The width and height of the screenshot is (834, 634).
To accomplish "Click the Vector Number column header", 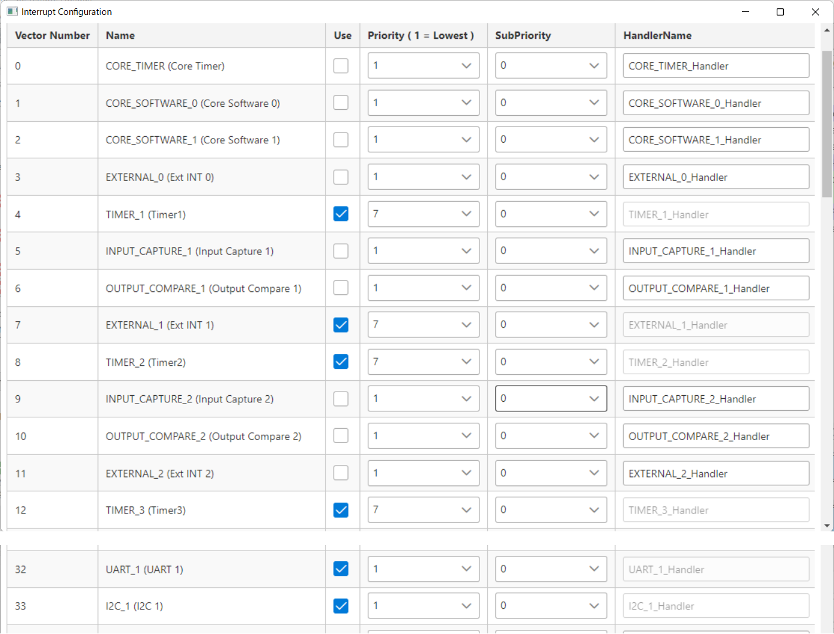I will click(x=53, y=35).
